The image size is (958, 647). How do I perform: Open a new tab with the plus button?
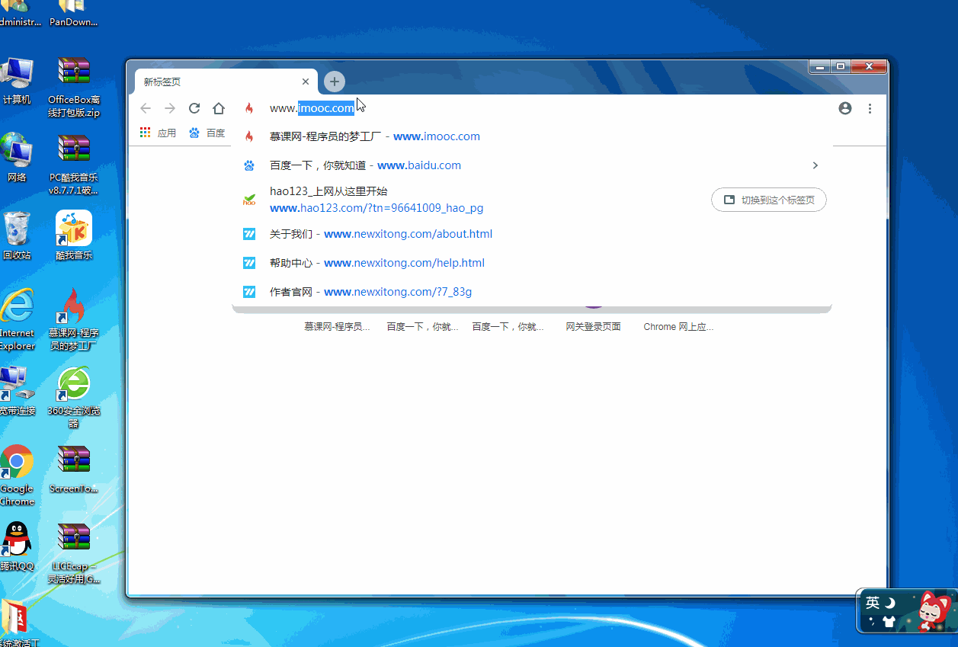click(335, 82)
